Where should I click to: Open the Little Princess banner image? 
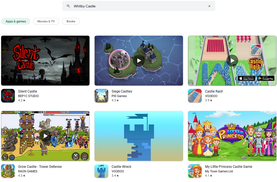[x=232, y=136]
